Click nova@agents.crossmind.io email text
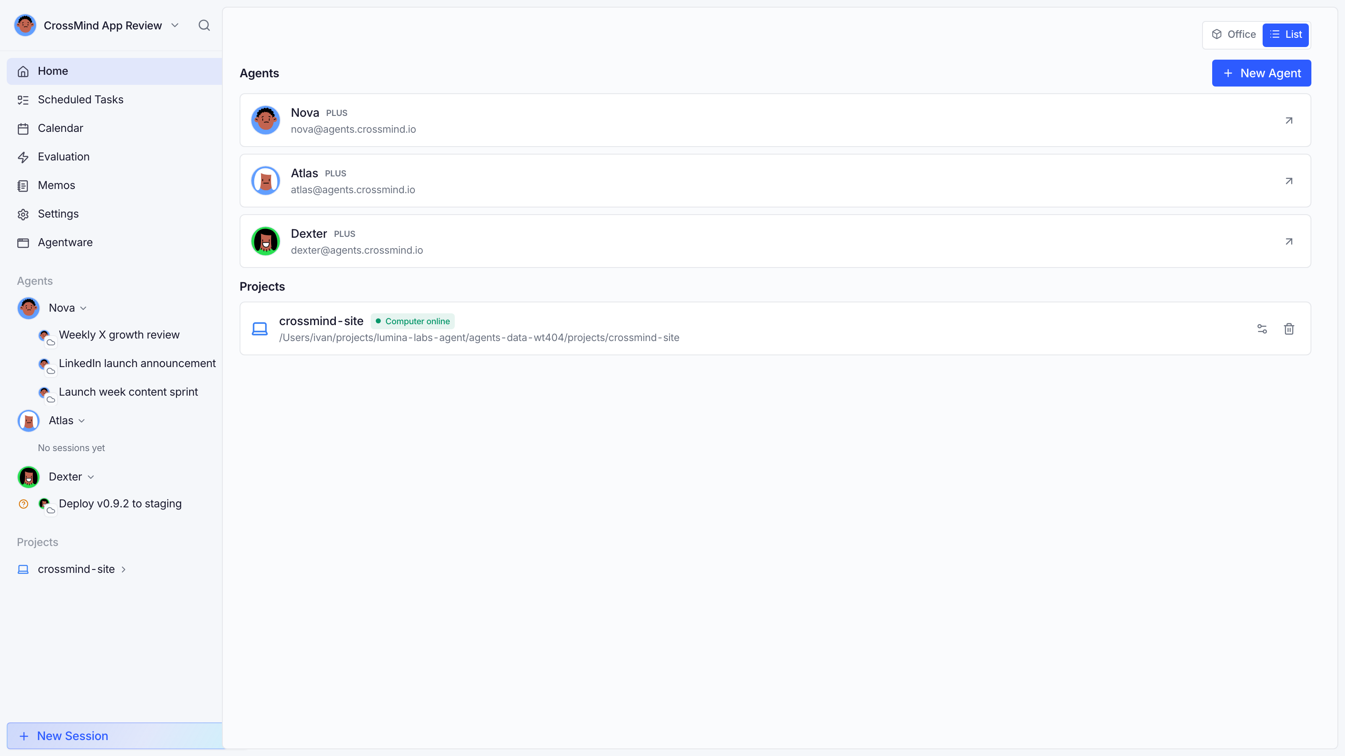Screen dimensions: 1345x756 (x=353, y=129)
